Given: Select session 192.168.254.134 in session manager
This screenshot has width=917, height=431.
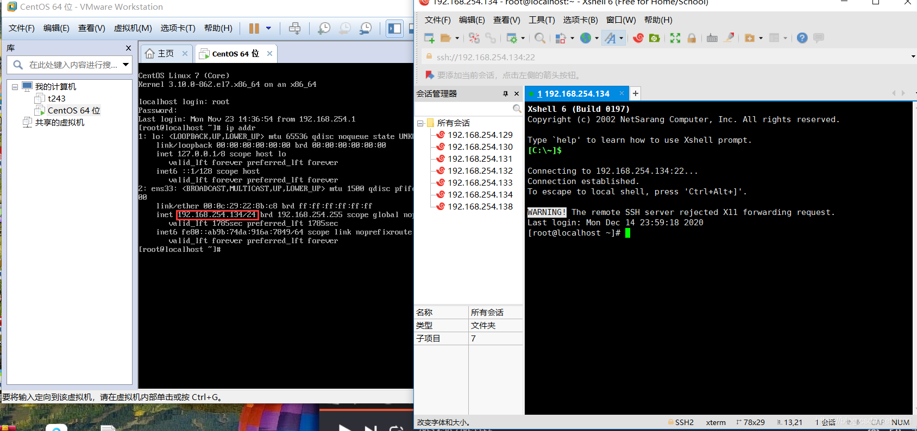Looking at the screenshot, I should [x=480, y=194].
